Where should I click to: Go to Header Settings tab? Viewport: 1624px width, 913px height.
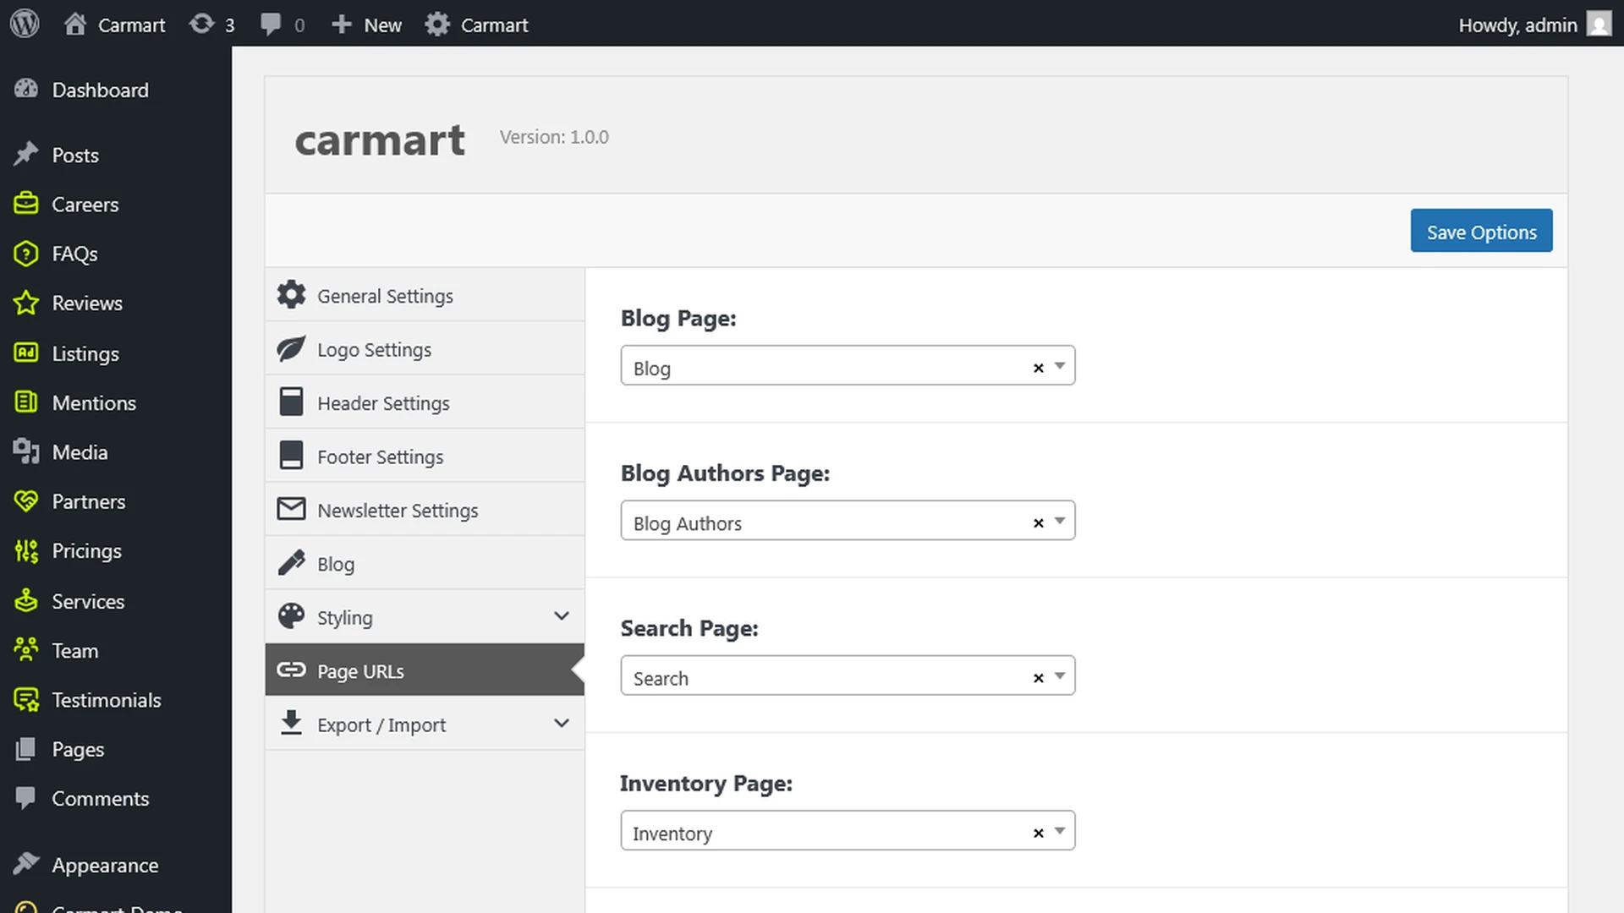point(425,402)
